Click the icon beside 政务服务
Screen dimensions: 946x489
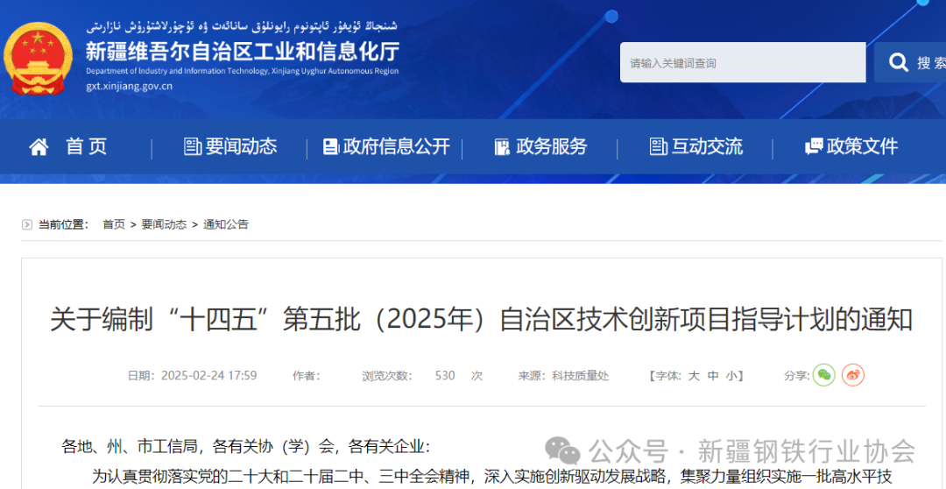[502, 146]
